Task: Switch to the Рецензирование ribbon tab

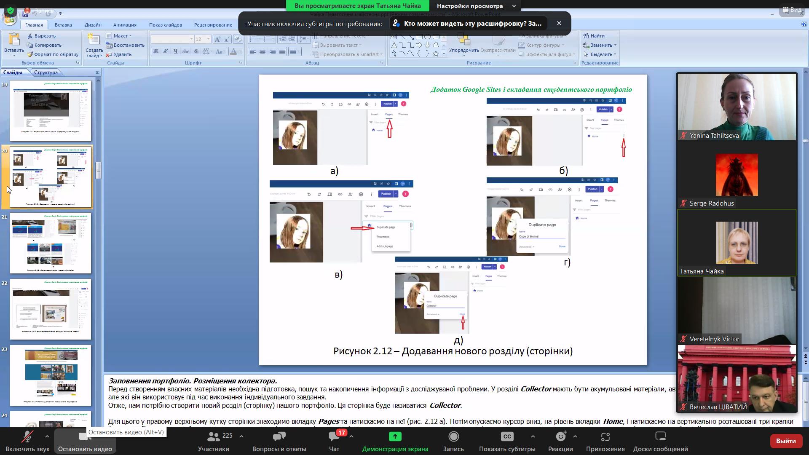Action: click(x=213, y=25)
